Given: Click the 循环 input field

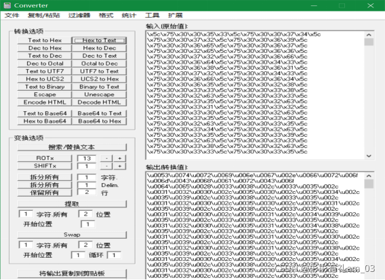Looking at the screenshot, I should pos(114,255).
